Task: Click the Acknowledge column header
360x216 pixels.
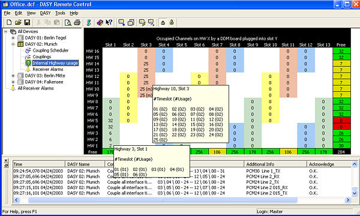Action: click(329, 164)
